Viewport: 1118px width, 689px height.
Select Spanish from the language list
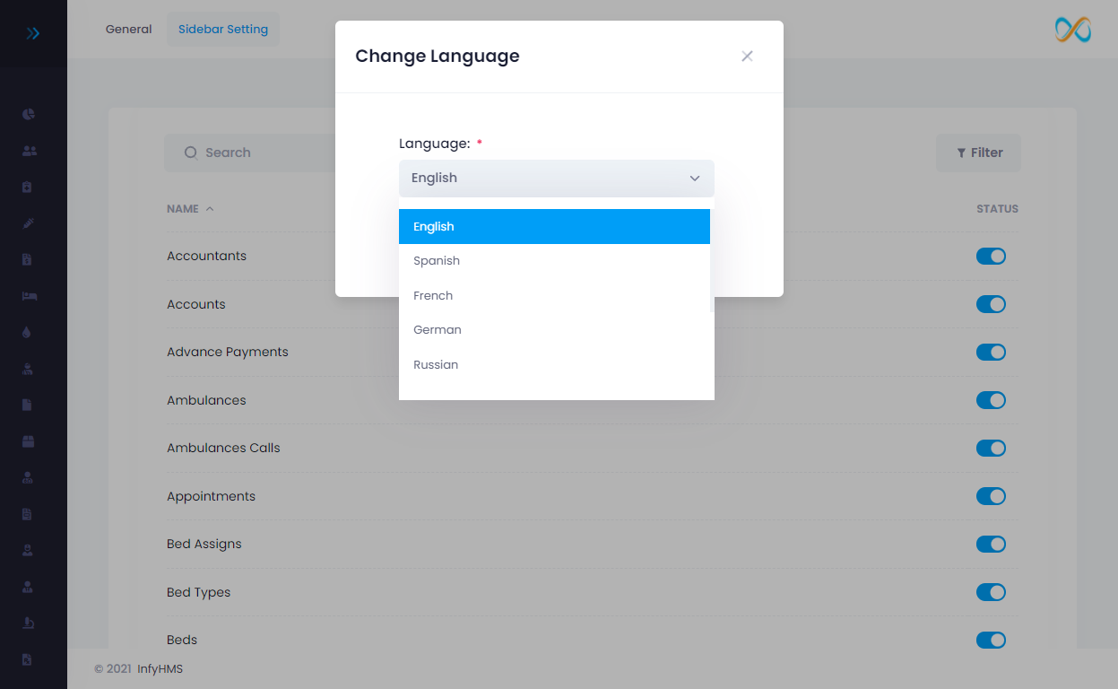(437, 260)
